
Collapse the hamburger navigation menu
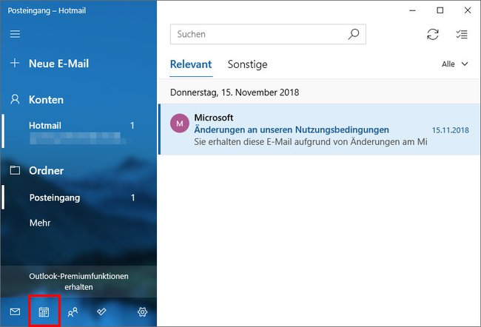[x=15, y=34]
